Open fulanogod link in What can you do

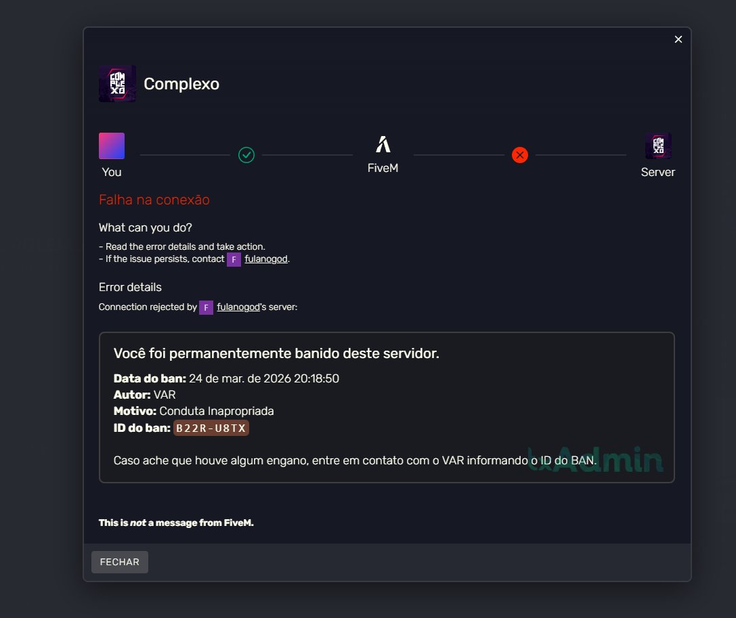[266, 259]
